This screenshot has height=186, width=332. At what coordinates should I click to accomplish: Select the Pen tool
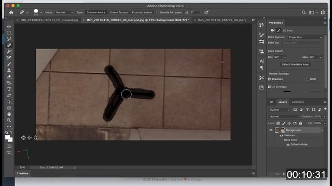coord(9,95)
